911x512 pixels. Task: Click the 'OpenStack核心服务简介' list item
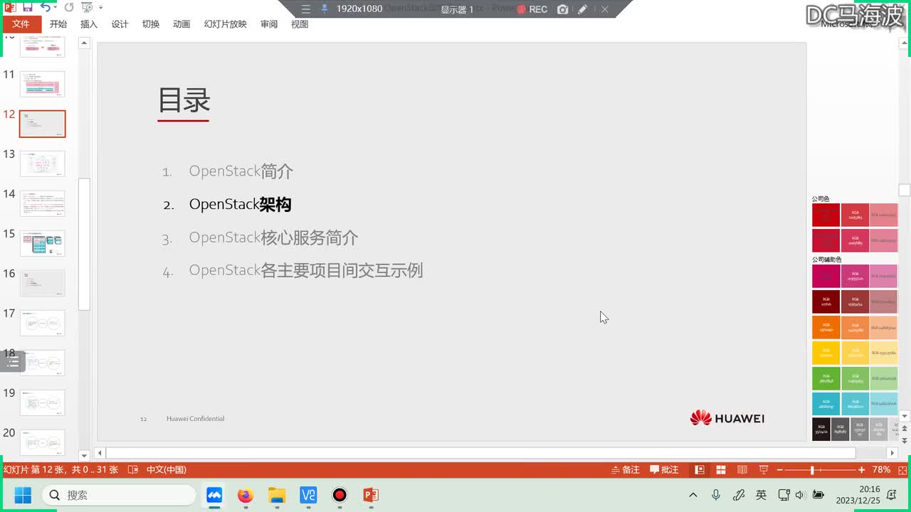coord(273,238)
